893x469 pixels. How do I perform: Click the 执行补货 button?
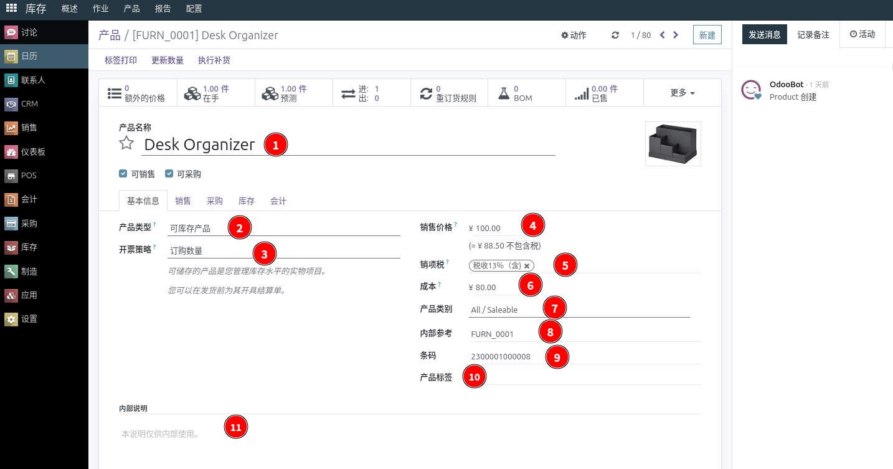point(214,60)
